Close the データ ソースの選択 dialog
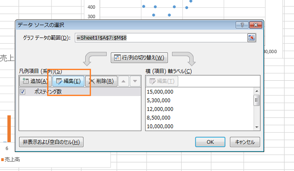 (256, 25)
